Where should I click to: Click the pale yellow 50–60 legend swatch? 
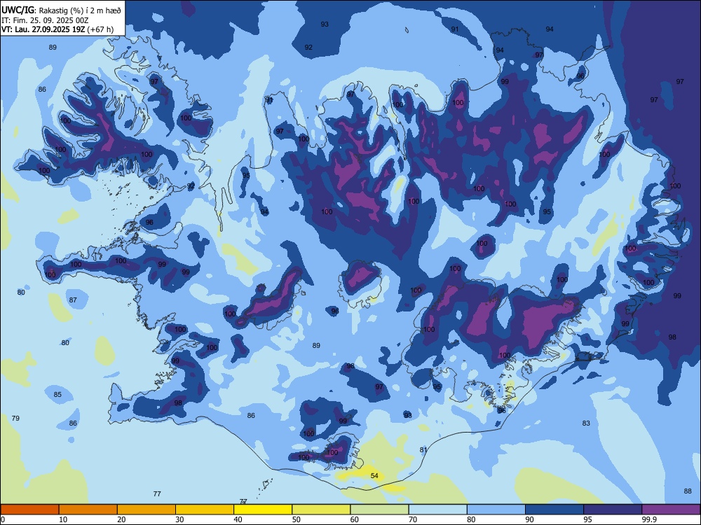tap(321, 510)
